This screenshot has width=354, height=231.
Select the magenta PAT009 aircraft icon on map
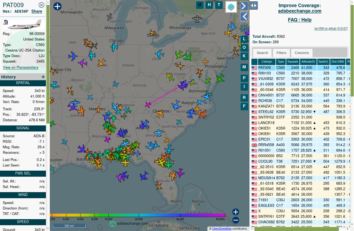[x=148, y=104]
